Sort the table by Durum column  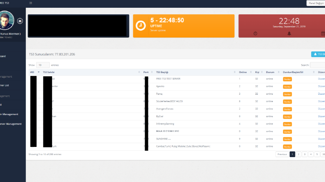click(x=273, y=72)
